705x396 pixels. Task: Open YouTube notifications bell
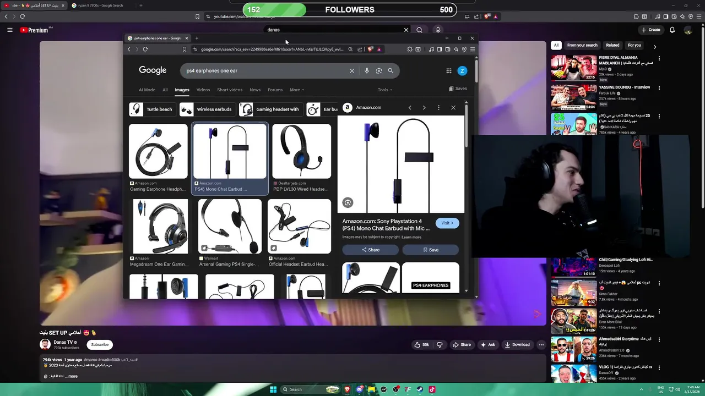tap(672, 30)
